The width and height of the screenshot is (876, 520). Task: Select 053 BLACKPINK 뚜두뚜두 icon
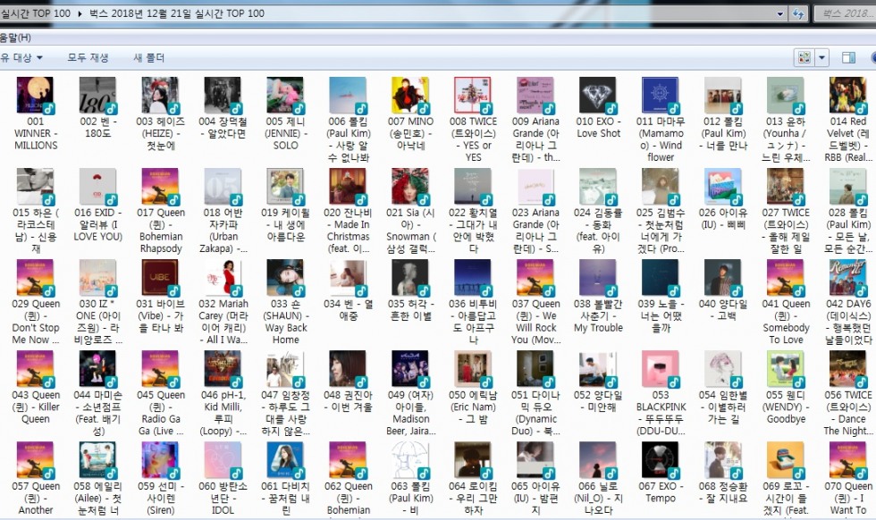point(661,369)
